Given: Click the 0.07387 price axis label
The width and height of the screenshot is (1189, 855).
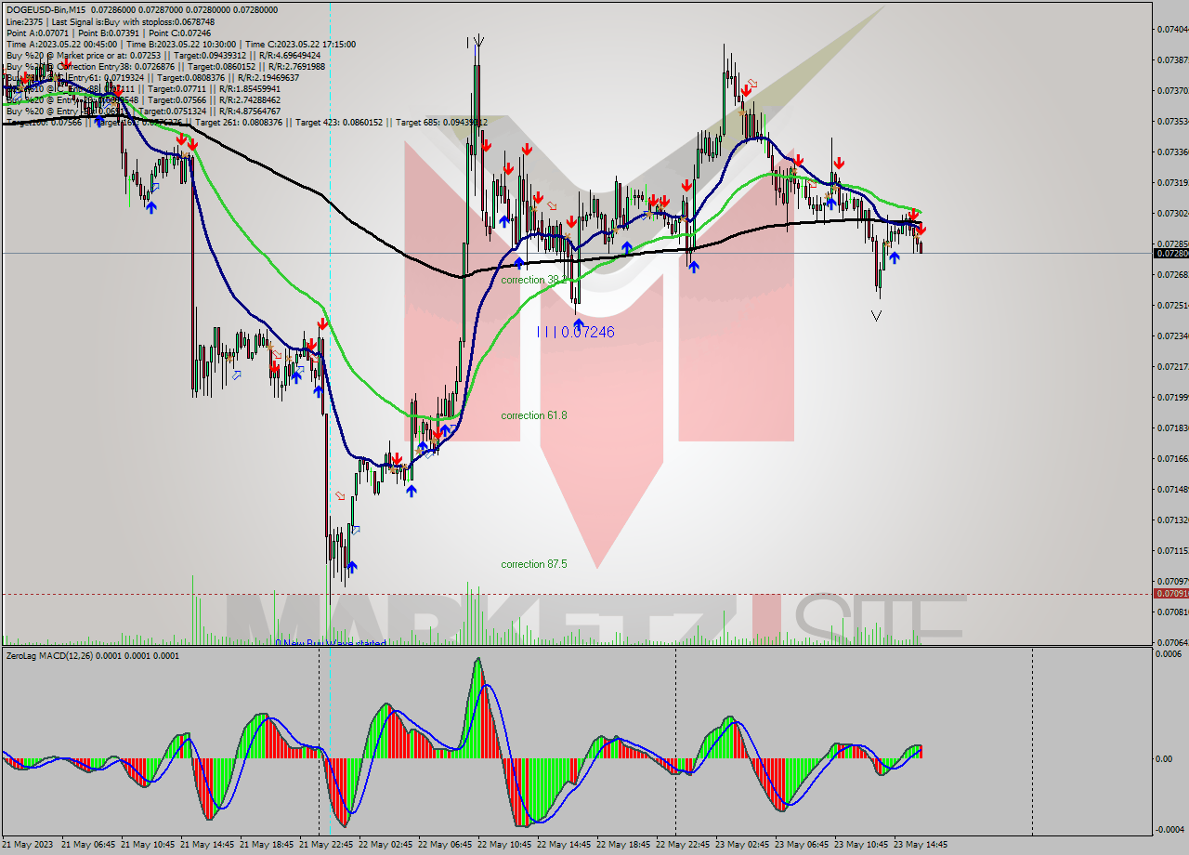Looking at the screenshot, I should (1171, 59).
